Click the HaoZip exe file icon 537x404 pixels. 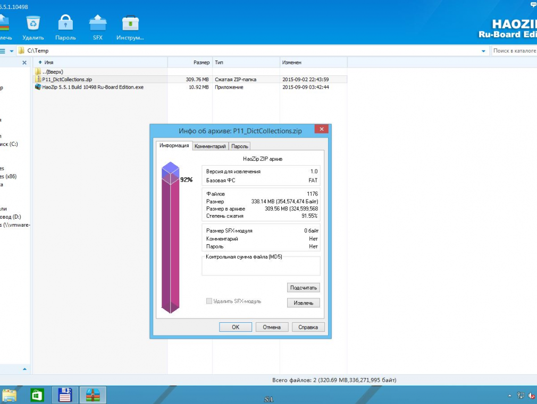[x=38, y=87]
